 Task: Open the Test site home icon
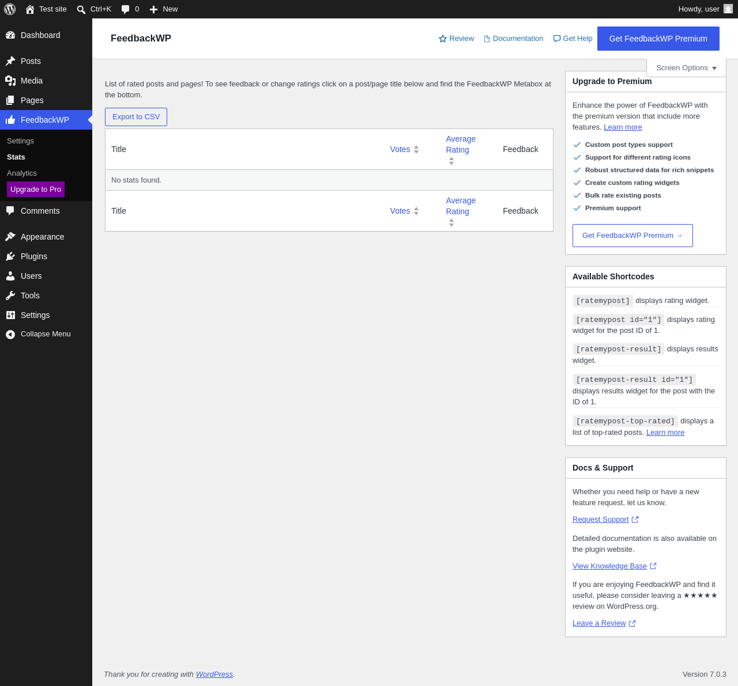point(30,9)
